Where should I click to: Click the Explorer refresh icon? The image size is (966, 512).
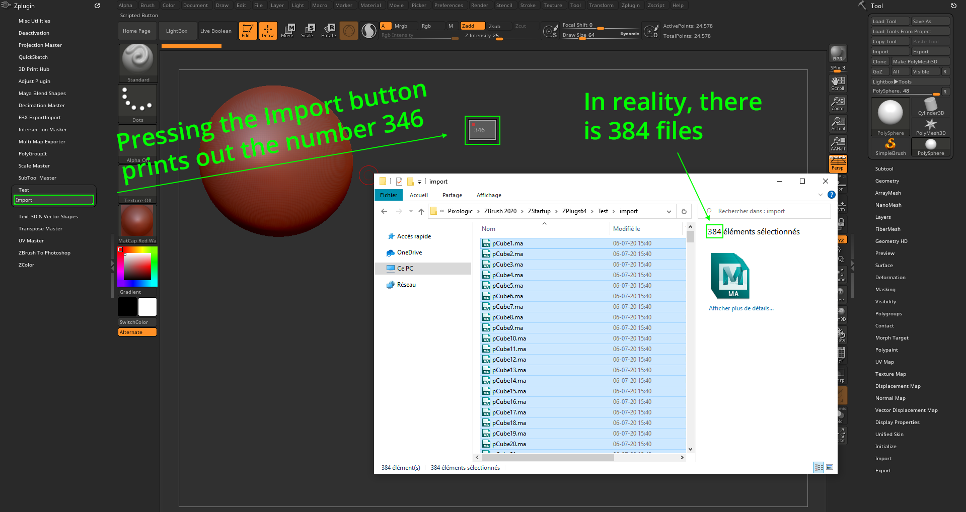[684, 212]
